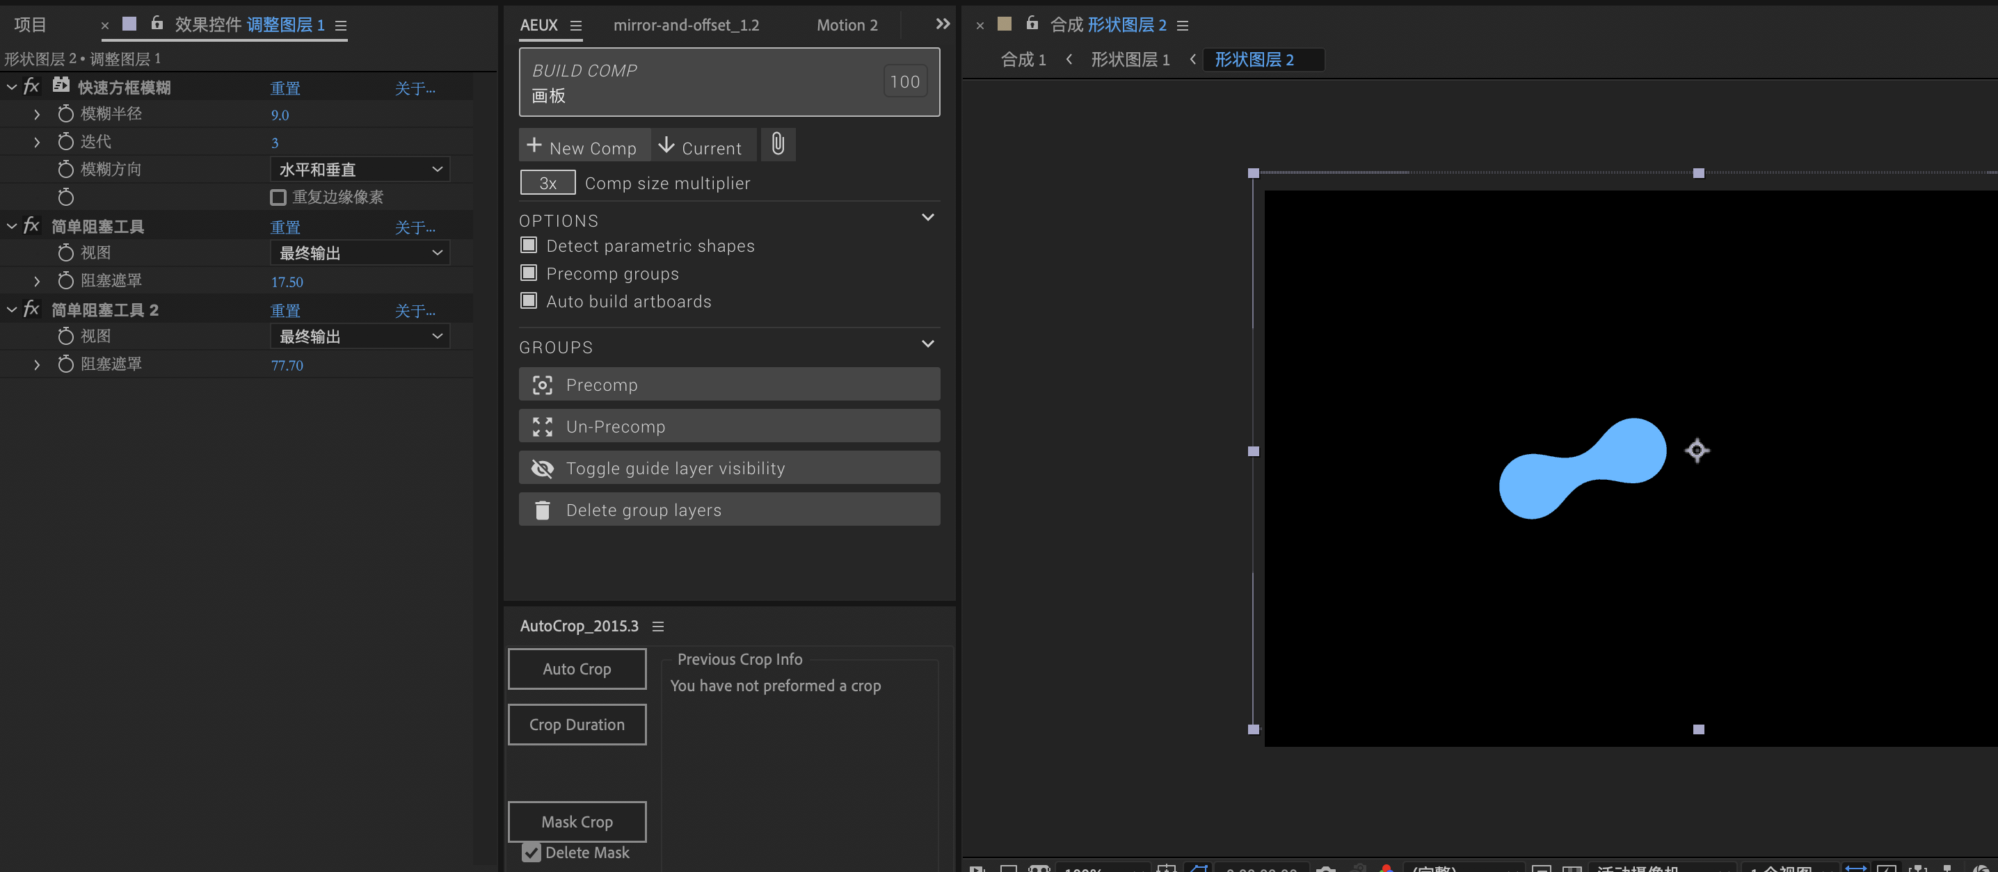Switch to the Motion 2 tab
Viewport: 1998px width, 872px height.
(847, 25)
